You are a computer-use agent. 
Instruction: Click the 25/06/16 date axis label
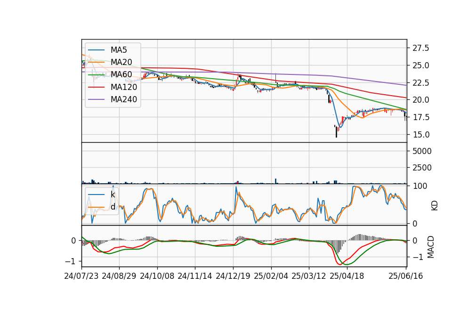pos(405,276)
